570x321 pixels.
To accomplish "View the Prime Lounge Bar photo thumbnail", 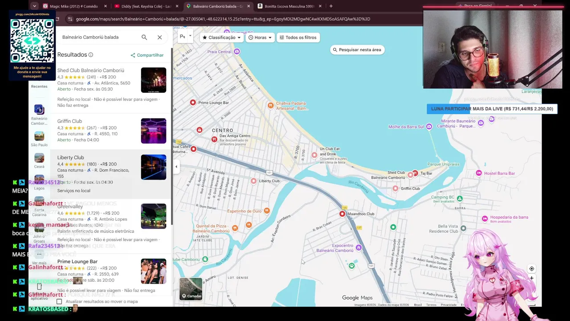I will coord(154,272).
